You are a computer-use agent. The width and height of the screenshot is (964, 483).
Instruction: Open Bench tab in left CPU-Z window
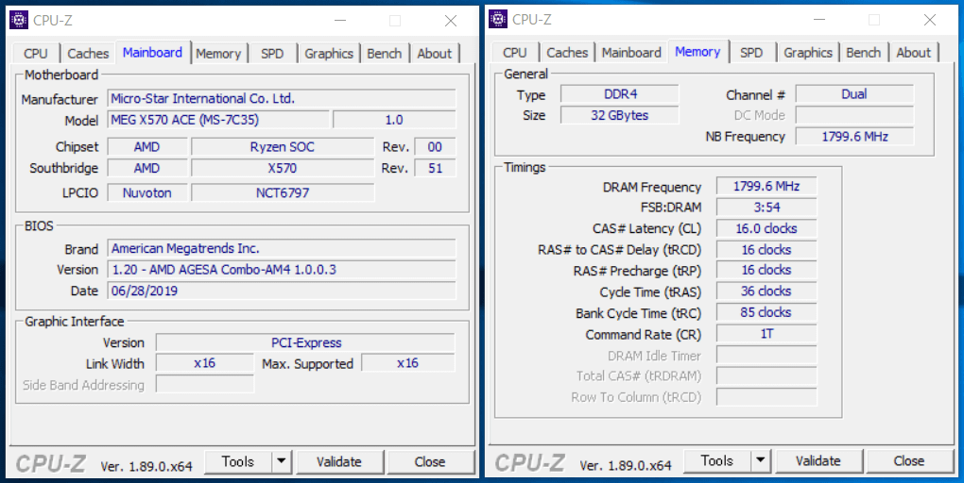pyautogui.click(x=385, y=54)
